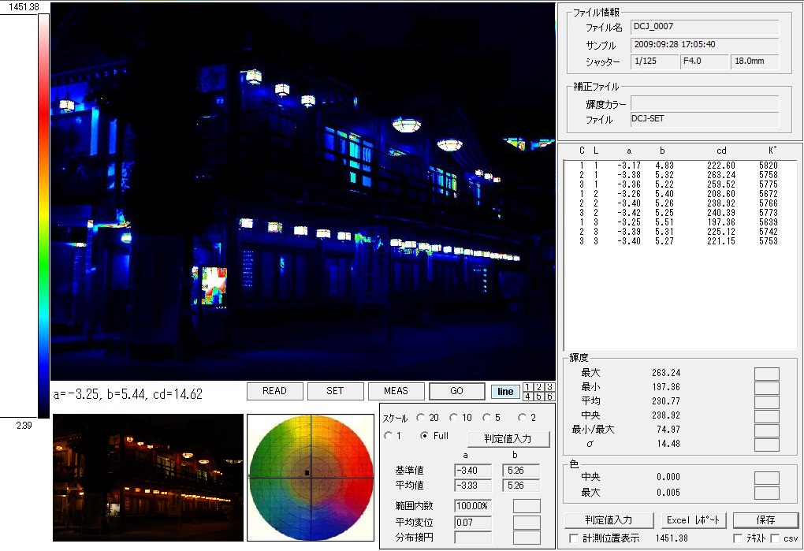
Task: Set scale to 20
Action: (x=421, y=418)
